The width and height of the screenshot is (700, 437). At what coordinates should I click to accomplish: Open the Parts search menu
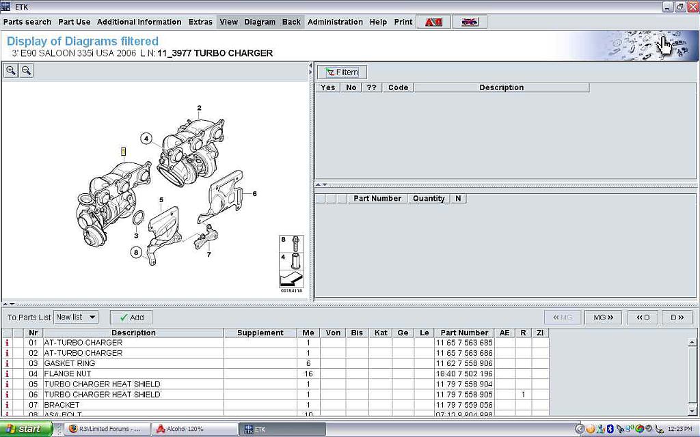[x=27, y=22]
